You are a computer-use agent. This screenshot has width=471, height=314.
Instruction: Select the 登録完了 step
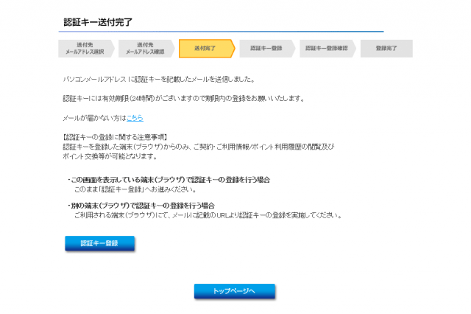coord(386,49)
